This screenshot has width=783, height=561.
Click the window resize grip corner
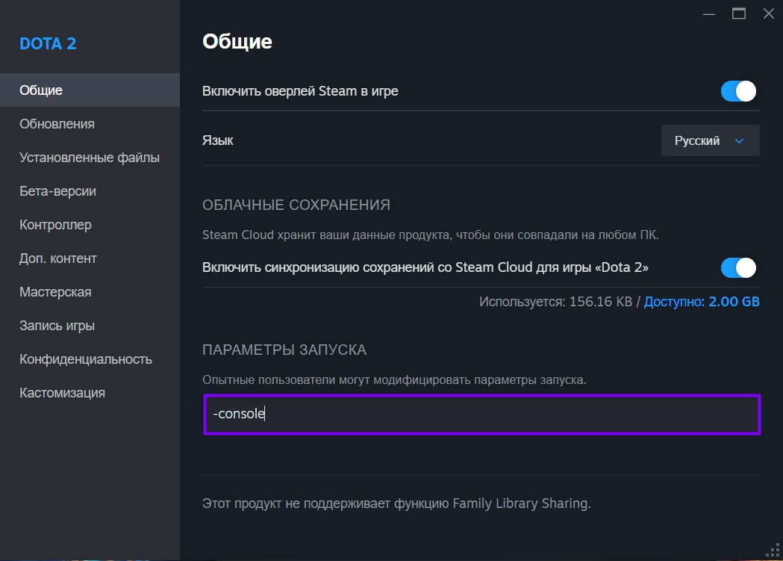[776, 554]
